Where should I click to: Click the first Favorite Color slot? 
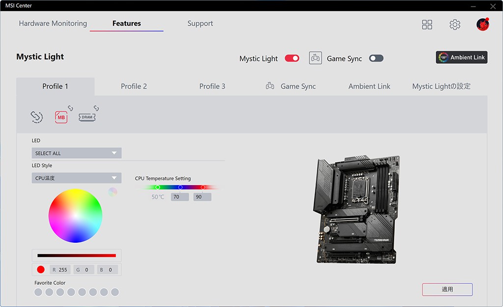pos(38,292)
